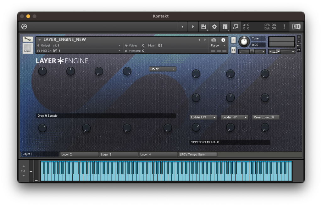The image size is (322, 206).
Task: Click the exclamation warning icon
Action: point(284,27)
